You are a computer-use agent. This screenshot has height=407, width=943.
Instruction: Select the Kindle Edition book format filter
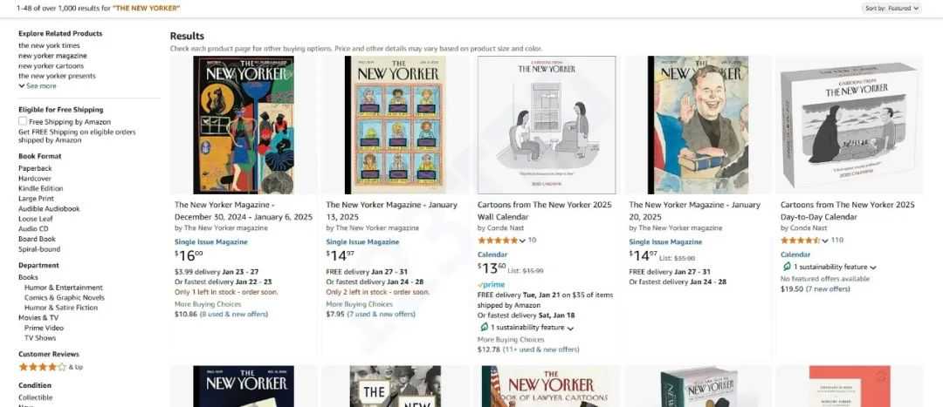41,188
